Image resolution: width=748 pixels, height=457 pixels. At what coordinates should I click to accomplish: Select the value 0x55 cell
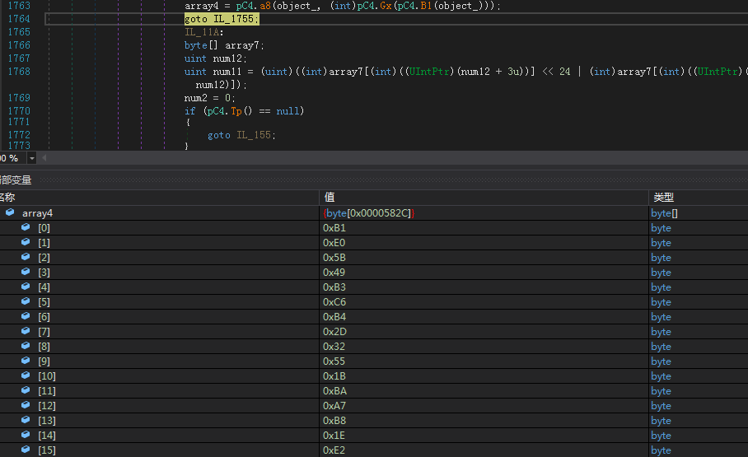click(x=484, y=361)
